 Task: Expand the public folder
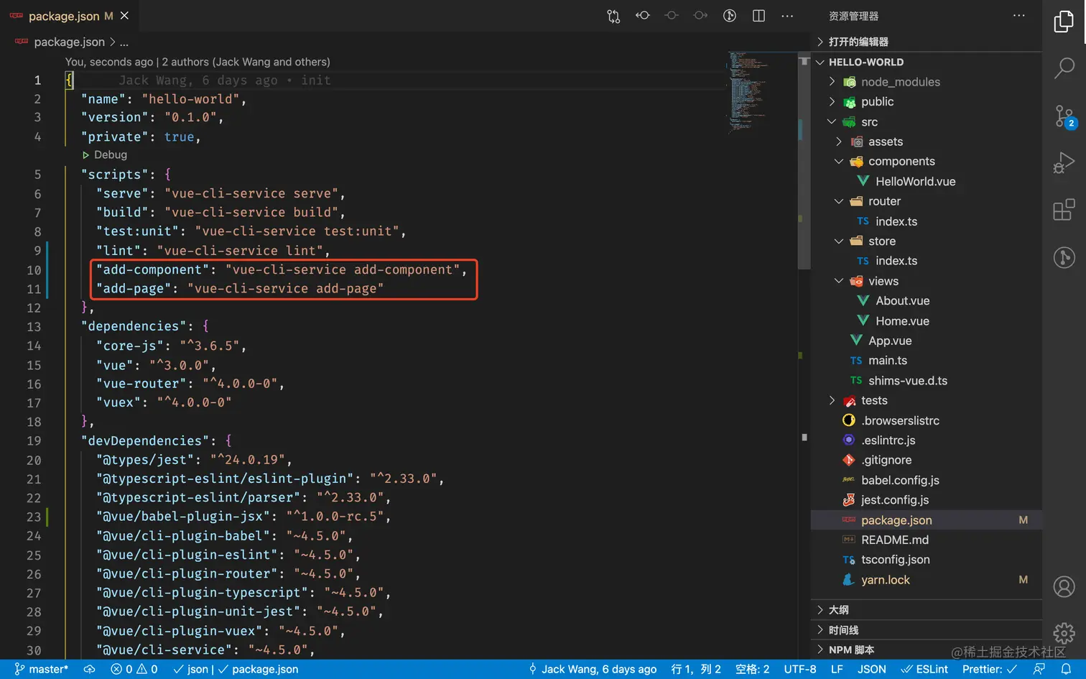[x=927, y=102]
